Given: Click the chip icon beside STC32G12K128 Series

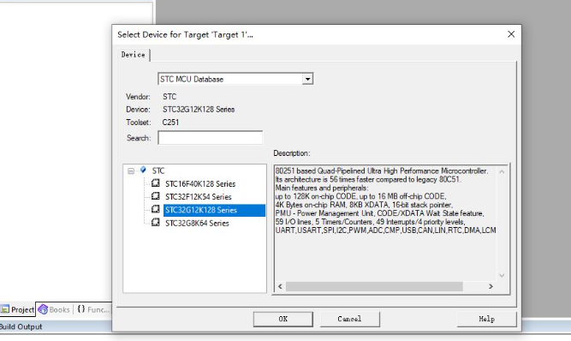Looking at the screenshot, I should click(156, 209).
